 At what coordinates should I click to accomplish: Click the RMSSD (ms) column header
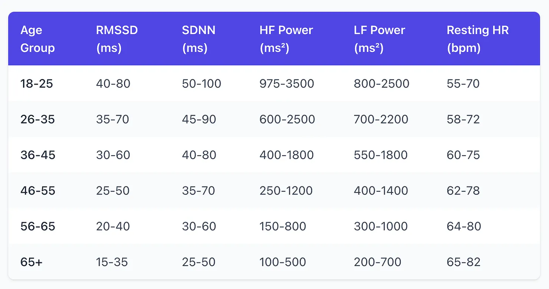click(x=117, y=39)
